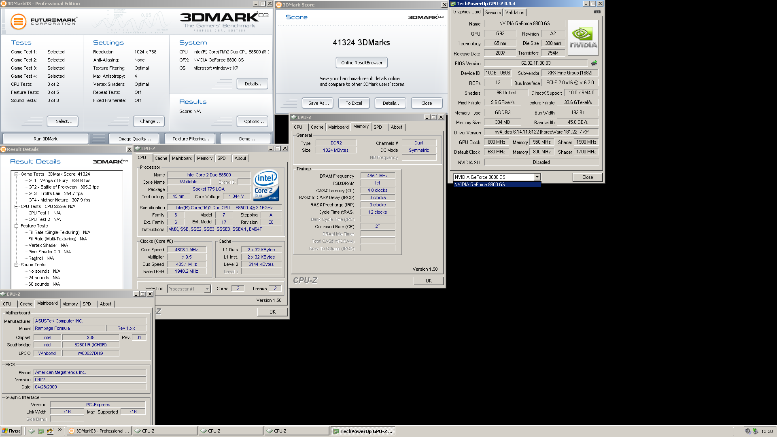Click To Excel button
This screenshot has height=437, width=777.
tap(354, 103)
